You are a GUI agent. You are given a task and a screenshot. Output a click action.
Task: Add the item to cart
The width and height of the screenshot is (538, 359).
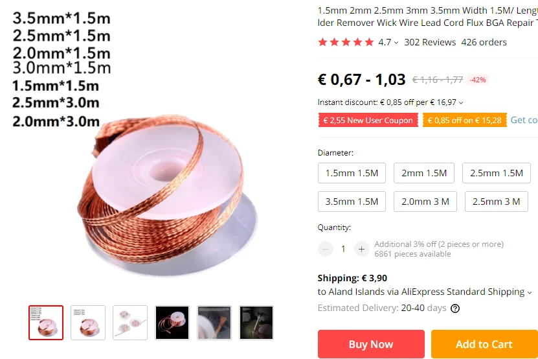(x=484, y=344)
